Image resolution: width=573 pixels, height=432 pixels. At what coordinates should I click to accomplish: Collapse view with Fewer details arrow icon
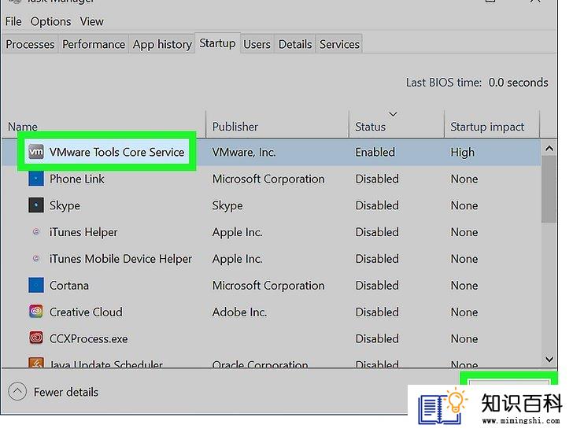pos(17,392)
